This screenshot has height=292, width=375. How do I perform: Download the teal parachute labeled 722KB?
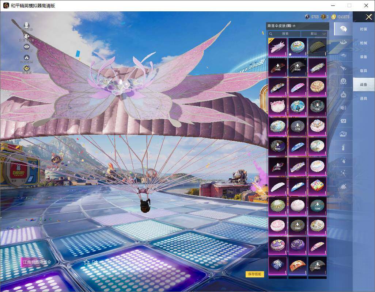point(317,206)
